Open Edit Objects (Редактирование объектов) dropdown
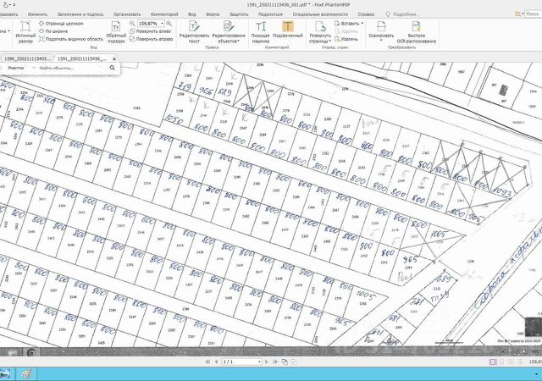The width and height of the screenshot is (542, 381). [x=229, y=32]
